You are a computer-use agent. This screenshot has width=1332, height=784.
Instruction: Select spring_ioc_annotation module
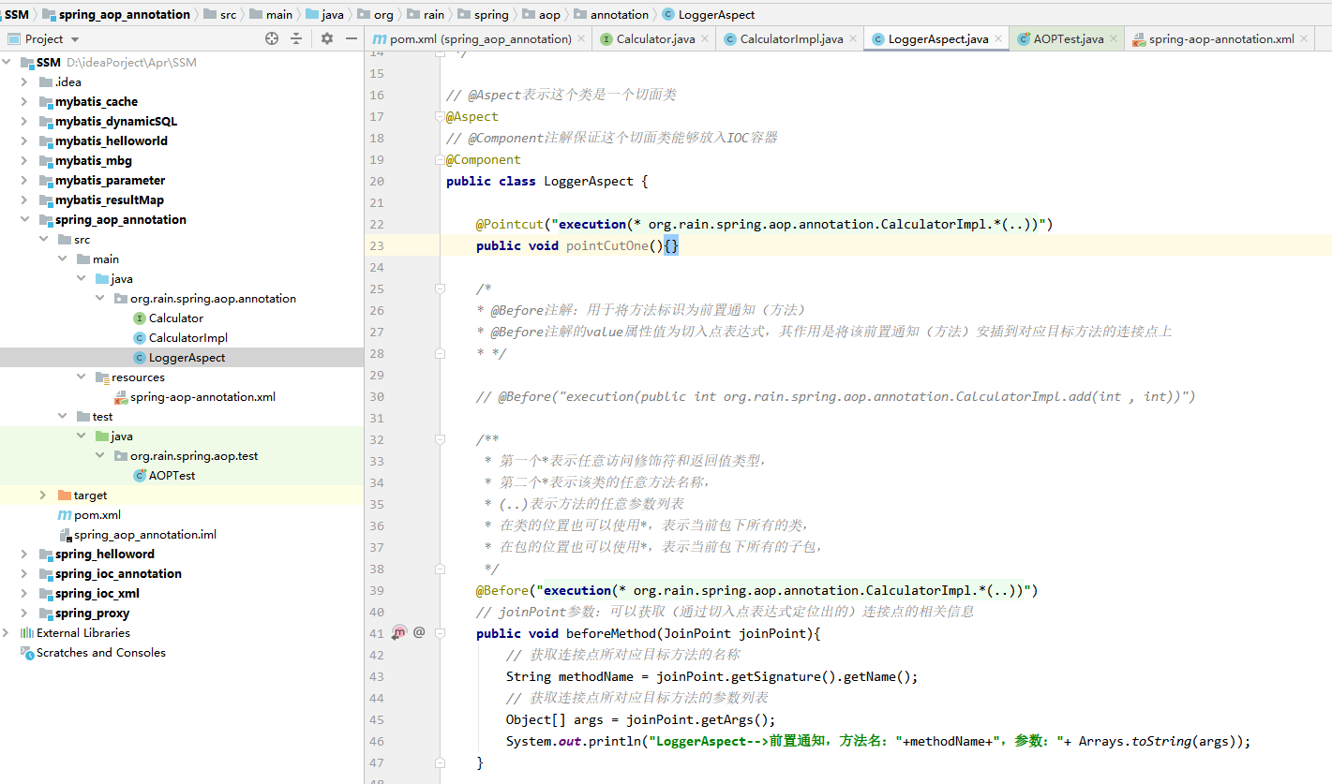pyautogui.click(x=118, y=574)
